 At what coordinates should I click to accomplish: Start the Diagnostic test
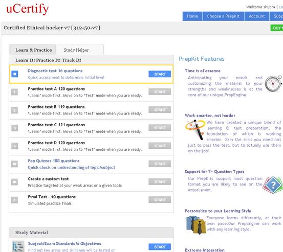click(160, 74)
